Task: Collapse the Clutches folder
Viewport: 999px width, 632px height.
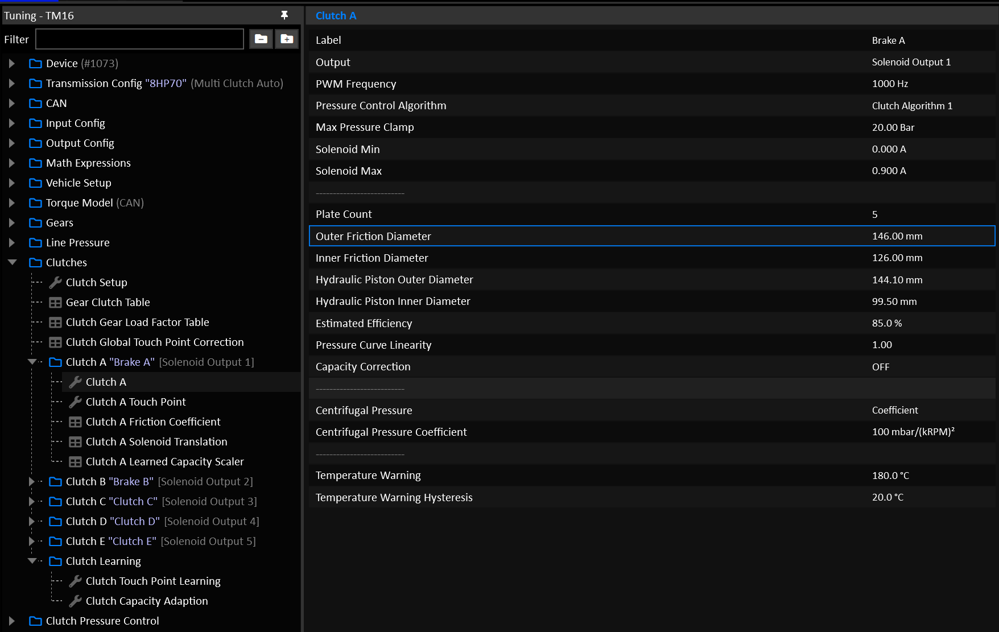Action: [x=12, y=262]
